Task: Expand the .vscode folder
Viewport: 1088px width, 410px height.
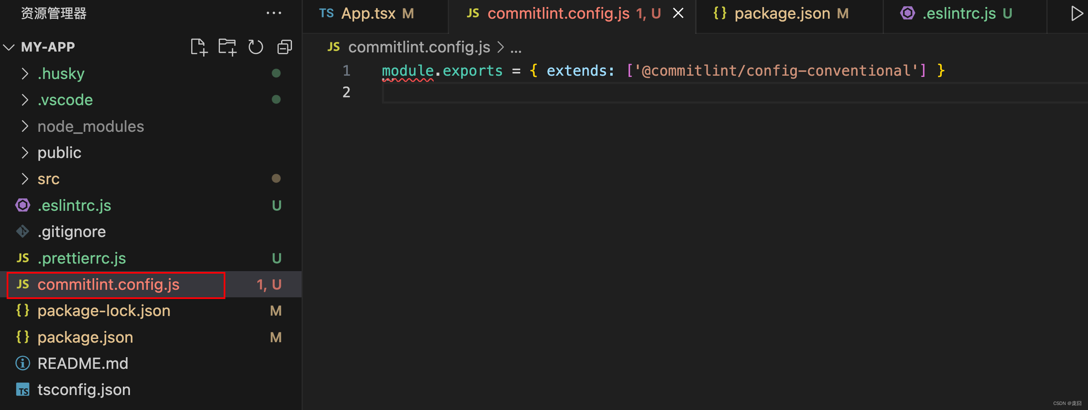Action: (25, 99)
